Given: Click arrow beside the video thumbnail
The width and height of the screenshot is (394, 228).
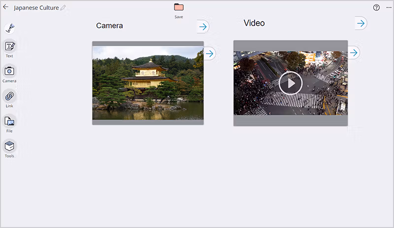Looking at the screenshot, I should click(x=354, y=53).
